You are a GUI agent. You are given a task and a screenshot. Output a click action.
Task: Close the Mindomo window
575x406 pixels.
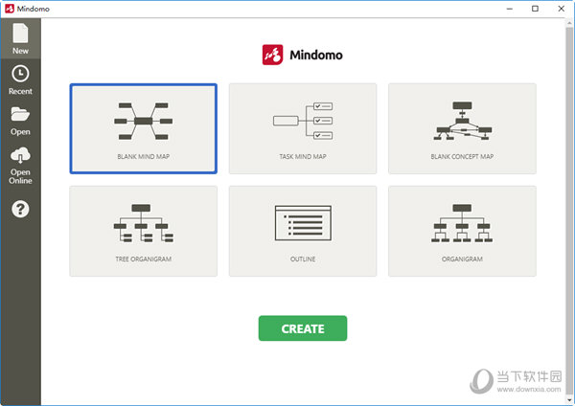pos(561,9)
